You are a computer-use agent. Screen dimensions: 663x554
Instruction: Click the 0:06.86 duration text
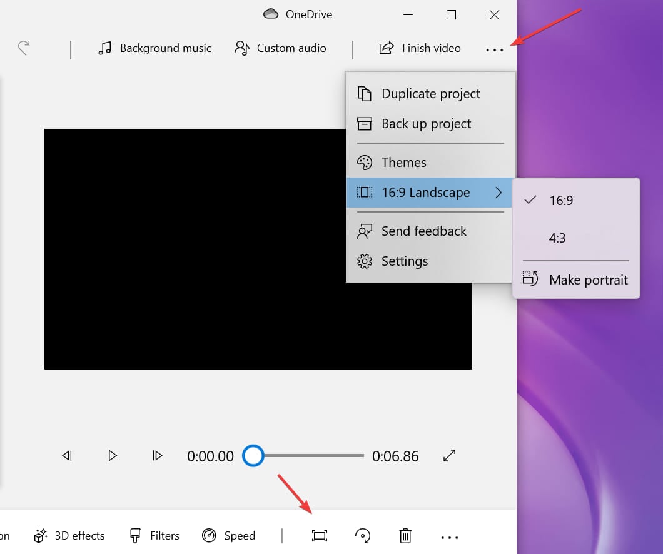[395, 456]
